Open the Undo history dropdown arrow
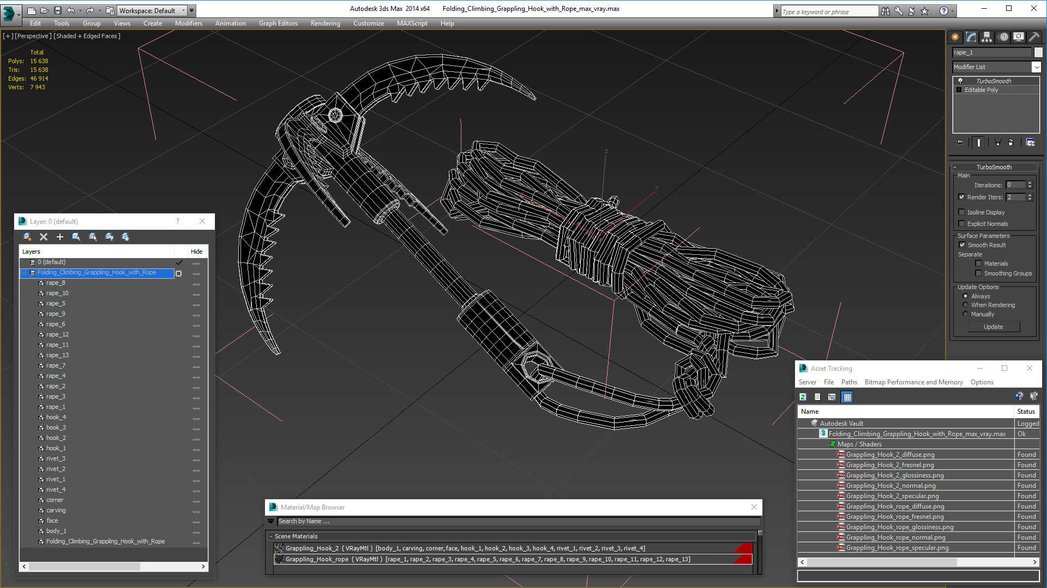The width and height of the screenshot is (1047, 588). tap(80, 10)
